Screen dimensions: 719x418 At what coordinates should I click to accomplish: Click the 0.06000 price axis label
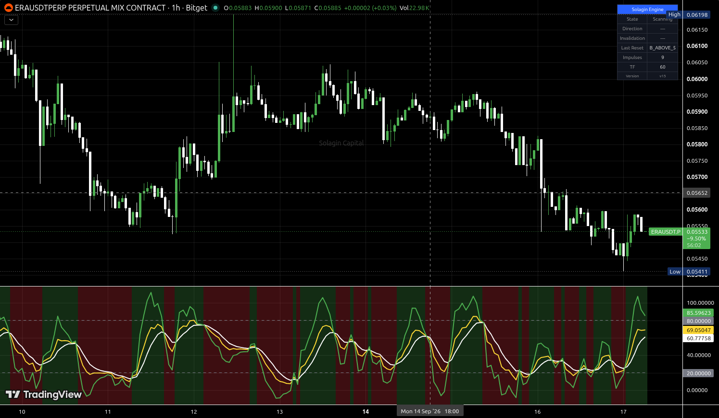pyautogui.click(x=697, y=79)
